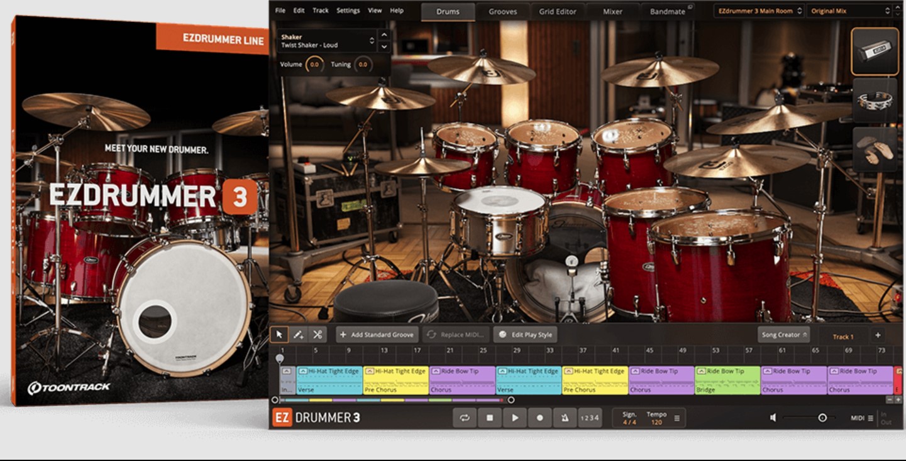The image size is (906, 461).
Task: Toggle the 1234 count-in
Action: point(589,418)
